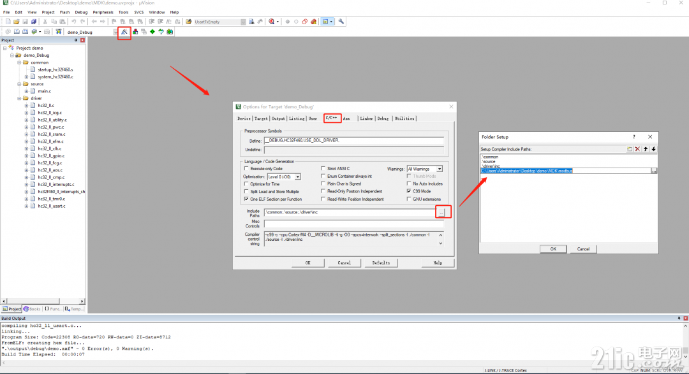Click Help button in Options dialog
This screenshot has height=374, width=689.
438,263
